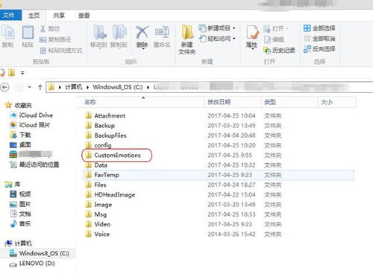This screenshot has height=274, width=373.
Task: Open iCloud Drive in favorites
Action: tap(31, 115)
